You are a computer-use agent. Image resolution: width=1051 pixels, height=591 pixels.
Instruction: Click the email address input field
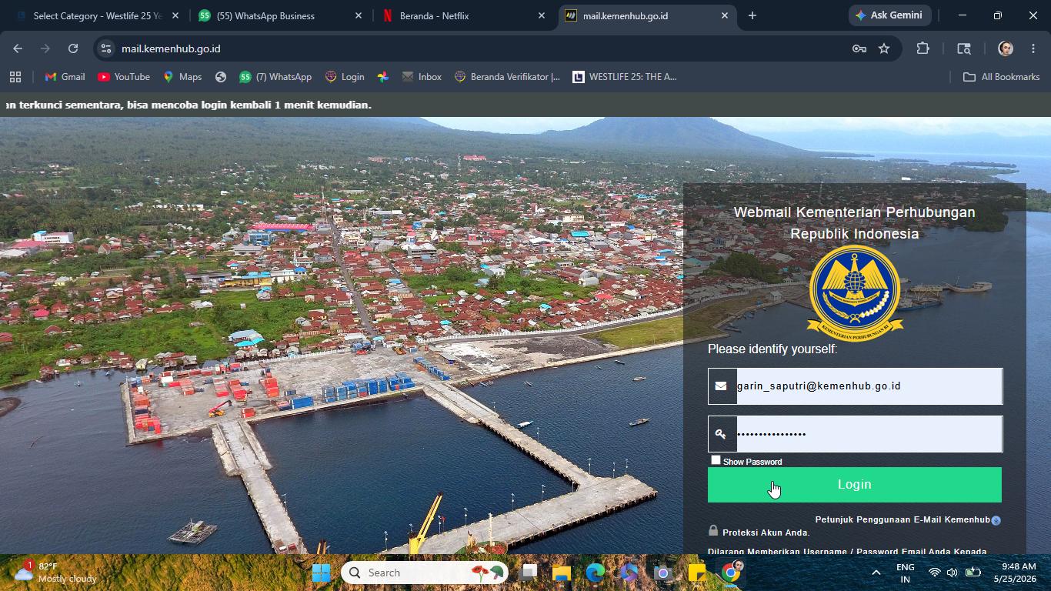point(869,386)
